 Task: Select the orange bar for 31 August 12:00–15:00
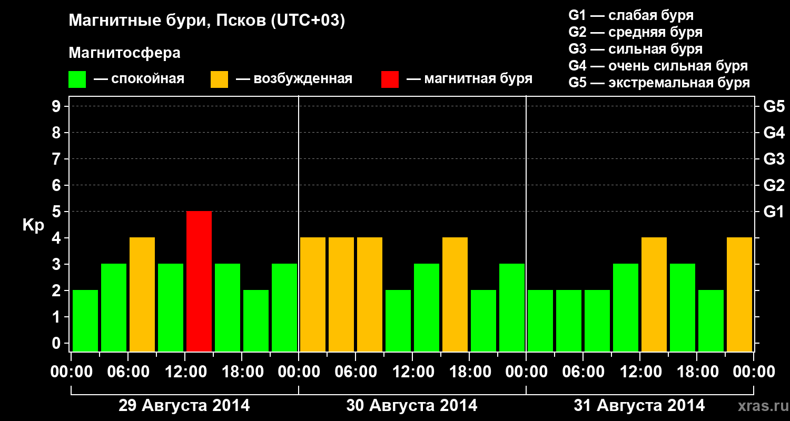click(654, 294)
